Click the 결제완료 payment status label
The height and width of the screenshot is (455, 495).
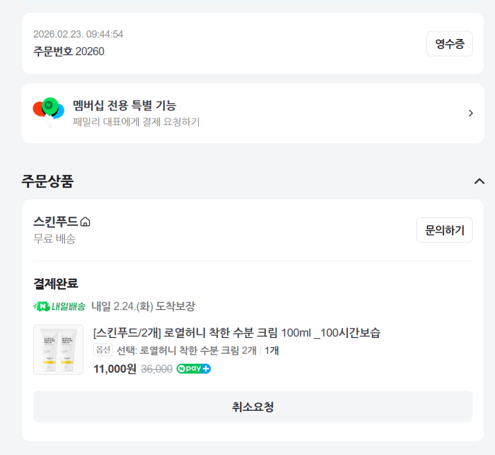(56, 284)
